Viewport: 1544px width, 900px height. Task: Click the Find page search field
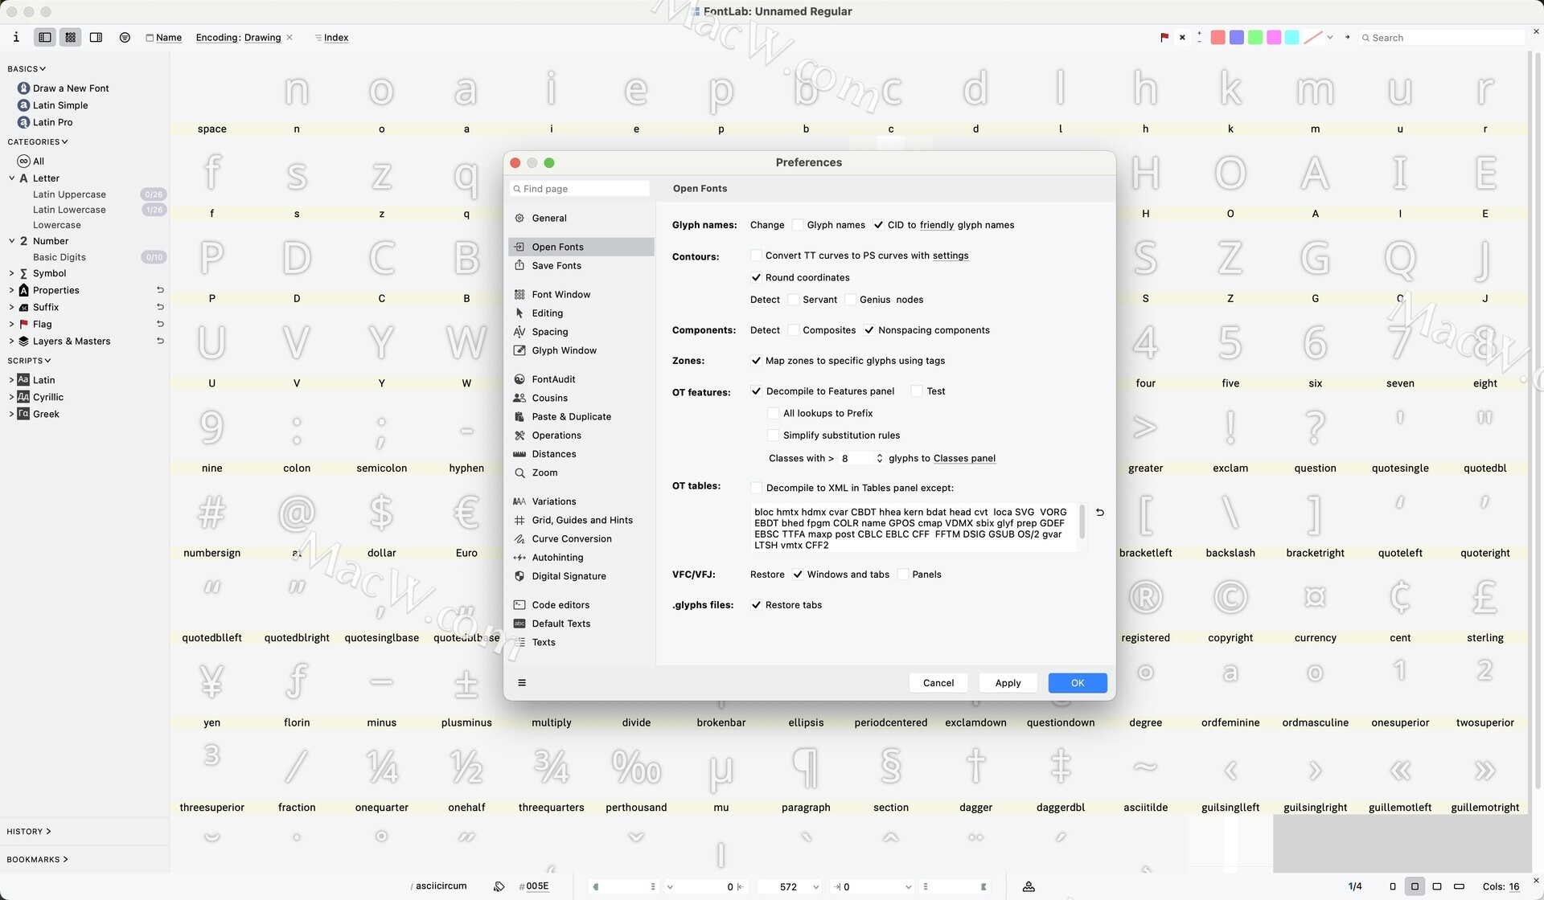click(x=580, y=189)
